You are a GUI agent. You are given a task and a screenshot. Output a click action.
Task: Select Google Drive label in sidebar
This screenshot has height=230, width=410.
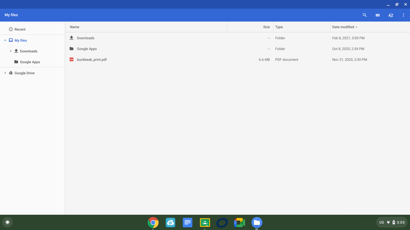click(25, 73)
